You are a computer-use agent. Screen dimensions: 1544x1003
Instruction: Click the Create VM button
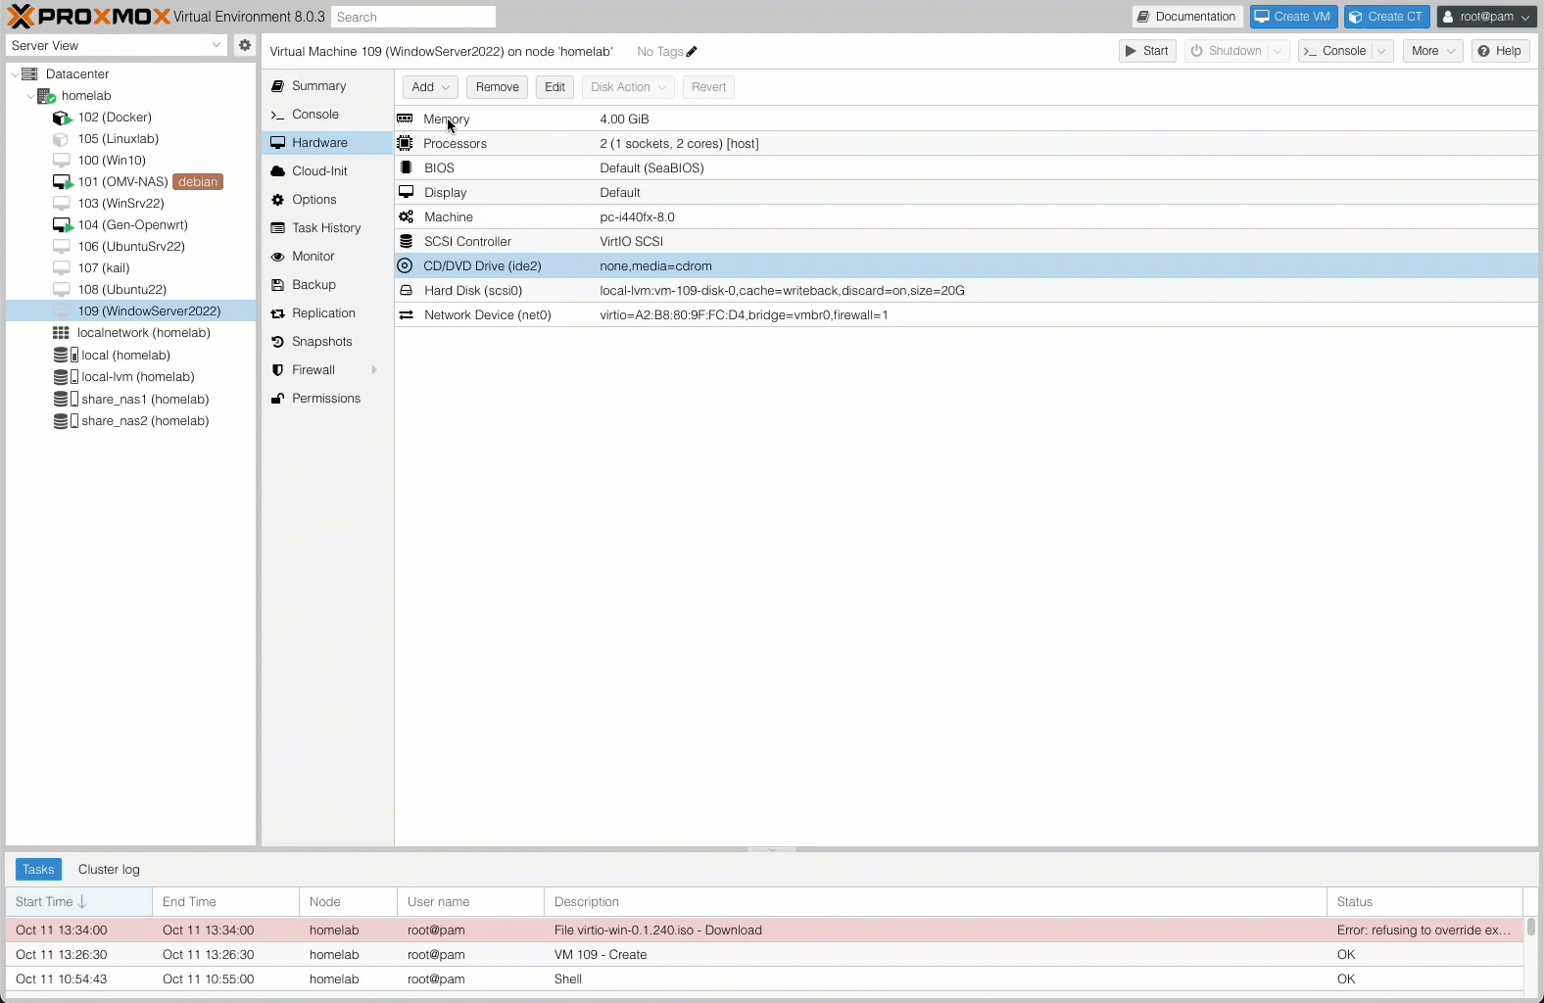pyautogui.click(x=1293, y=17)
